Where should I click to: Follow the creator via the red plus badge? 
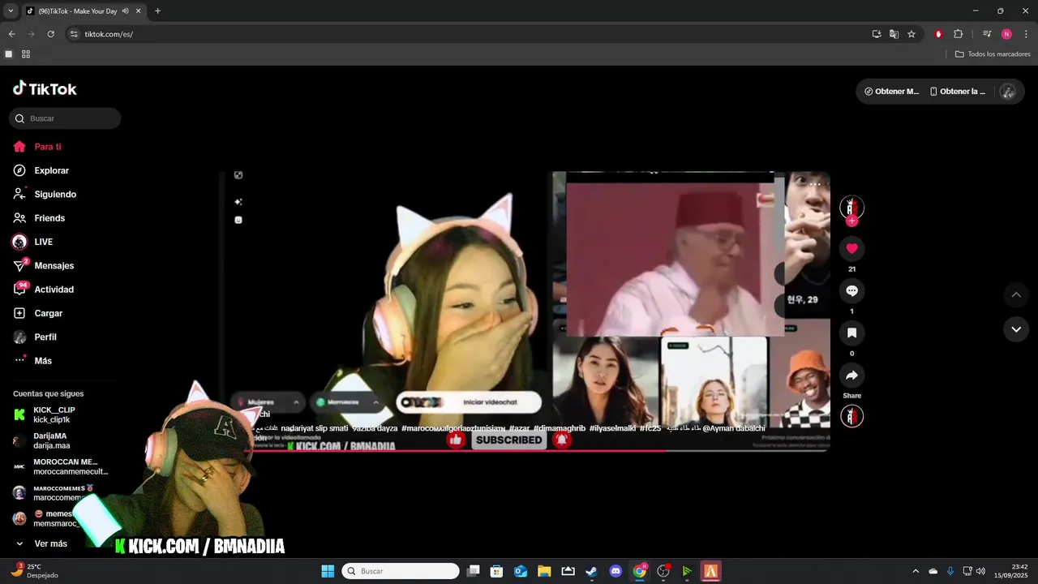pos(851,221)
